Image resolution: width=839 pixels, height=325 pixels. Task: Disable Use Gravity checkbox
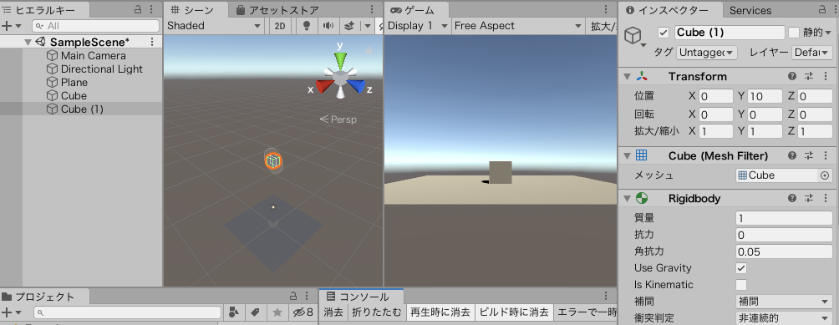[x=741, y=268]
